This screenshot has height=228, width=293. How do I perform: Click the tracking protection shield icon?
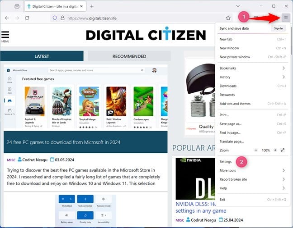point(55,18)
